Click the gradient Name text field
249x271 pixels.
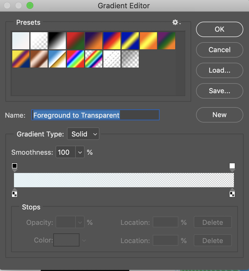[95, 115]
